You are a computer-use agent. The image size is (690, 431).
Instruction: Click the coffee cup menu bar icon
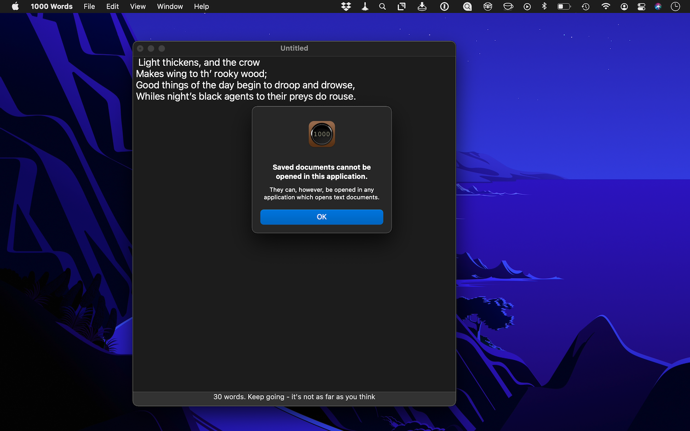coord(508,6)
